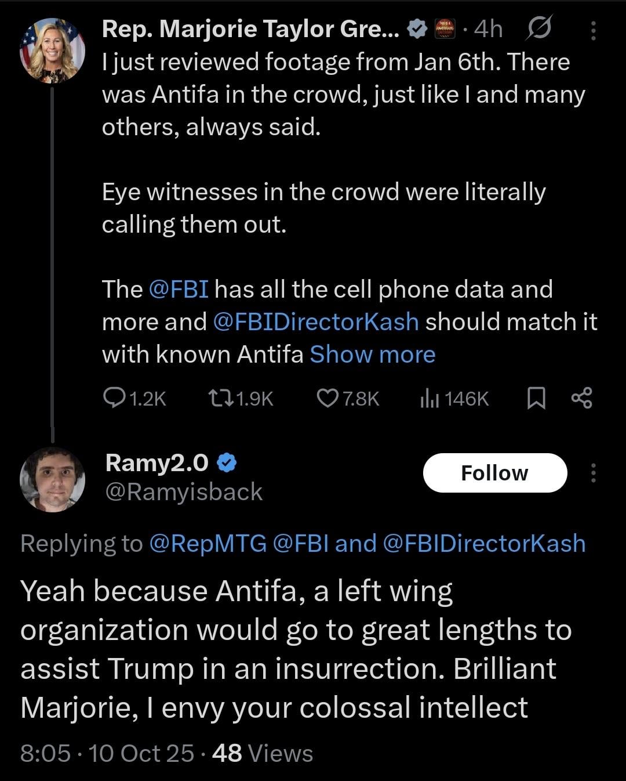This screenshot has width=626, height=781.
Task: Open Ramy2.0's profile avatar
Action: click(x=52, y=479)
